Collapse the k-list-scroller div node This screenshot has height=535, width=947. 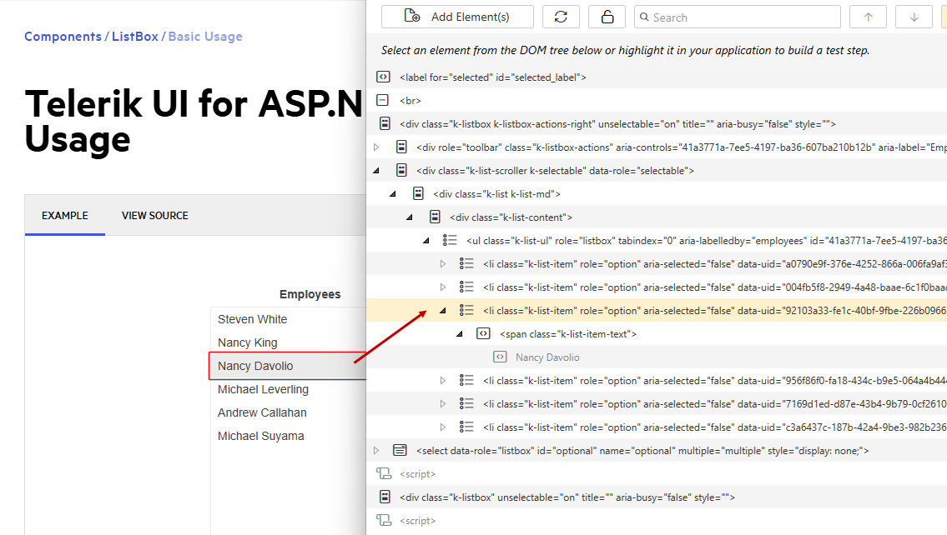coord(375,171)
